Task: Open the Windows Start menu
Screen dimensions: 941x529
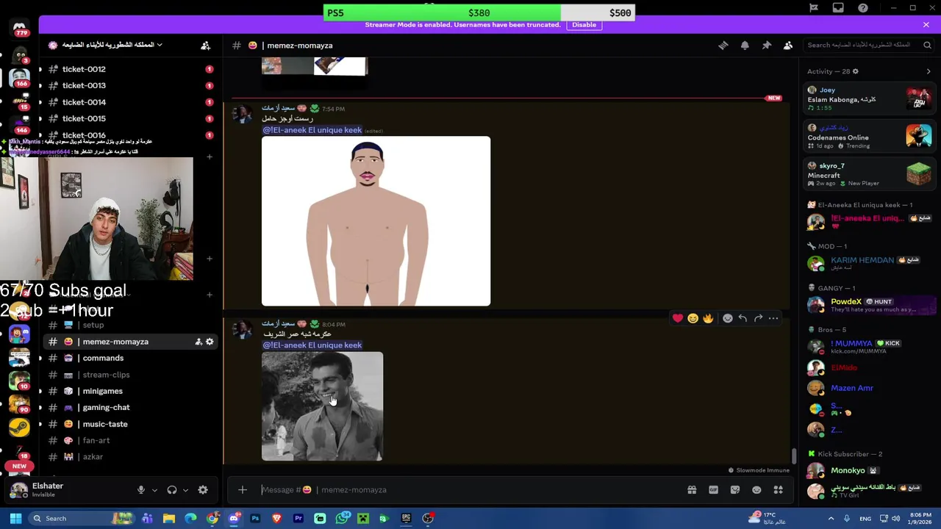Action: tap(15, 519)
